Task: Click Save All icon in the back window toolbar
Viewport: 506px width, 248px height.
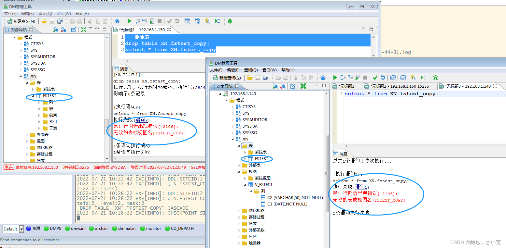Action: click(60, 21)
